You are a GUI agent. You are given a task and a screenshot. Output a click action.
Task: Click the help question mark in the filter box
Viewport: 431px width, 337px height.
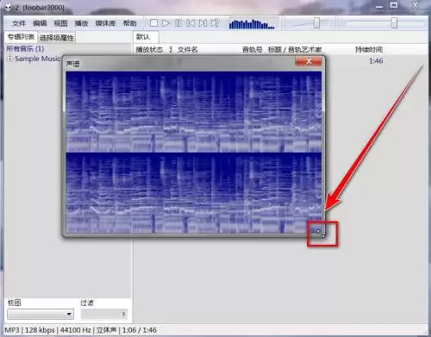[x=123, y=315]
